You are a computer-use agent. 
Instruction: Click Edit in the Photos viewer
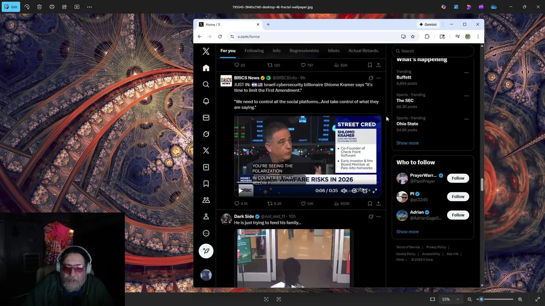pyautogui.click(x=11, y=7)
